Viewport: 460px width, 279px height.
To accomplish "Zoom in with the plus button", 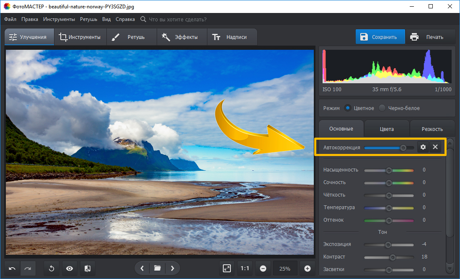I will (308, 269).
